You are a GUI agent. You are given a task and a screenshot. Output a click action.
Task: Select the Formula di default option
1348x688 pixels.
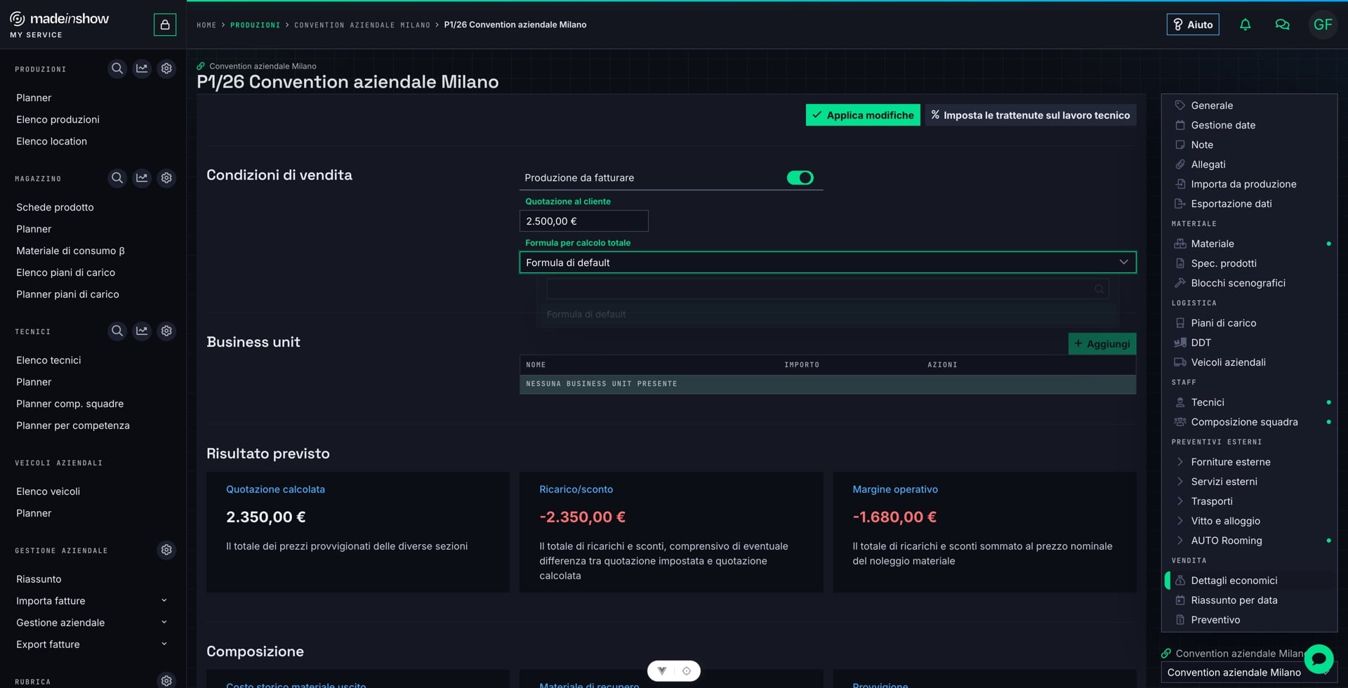point(827,315)
